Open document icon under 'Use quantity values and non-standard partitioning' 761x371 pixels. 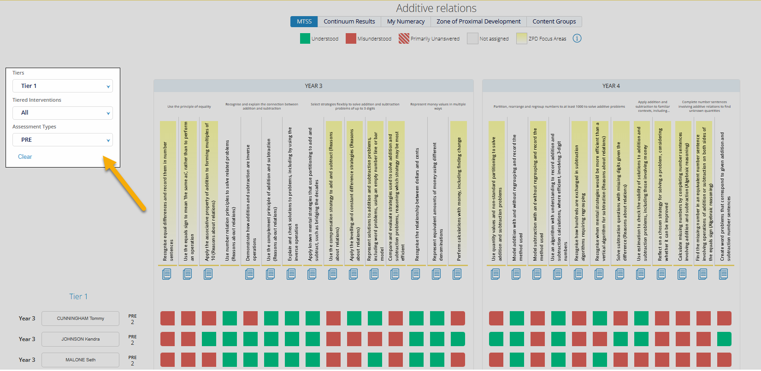(496, 274)
